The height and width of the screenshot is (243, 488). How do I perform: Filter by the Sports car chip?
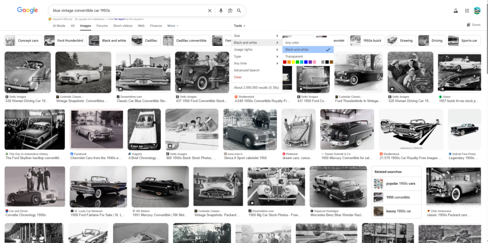[x=465, y=41]
